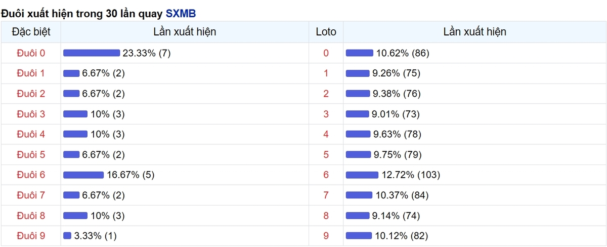Select the Đuôi 6 label
This screenshot has height=247, width=607.
[x=31, y=175]
